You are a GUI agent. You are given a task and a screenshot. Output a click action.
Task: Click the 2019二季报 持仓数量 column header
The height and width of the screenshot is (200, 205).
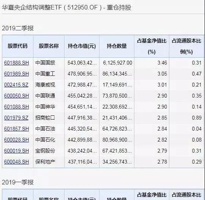coord(117,46)
